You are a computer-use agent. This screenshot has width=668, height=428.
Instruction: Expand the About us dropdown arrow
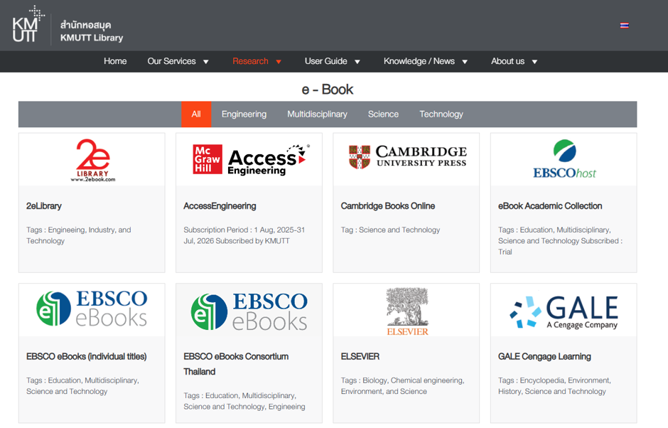click(534, 62)
